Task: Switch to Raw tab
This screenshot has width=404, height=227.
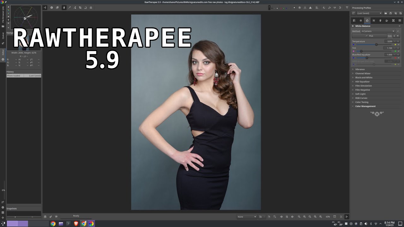Action: pos(393,20)
